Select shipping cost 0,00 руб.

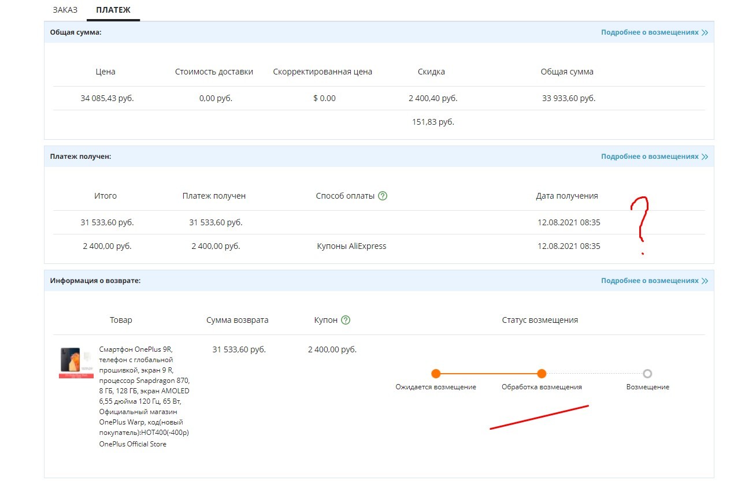click(x=216, y=98)
